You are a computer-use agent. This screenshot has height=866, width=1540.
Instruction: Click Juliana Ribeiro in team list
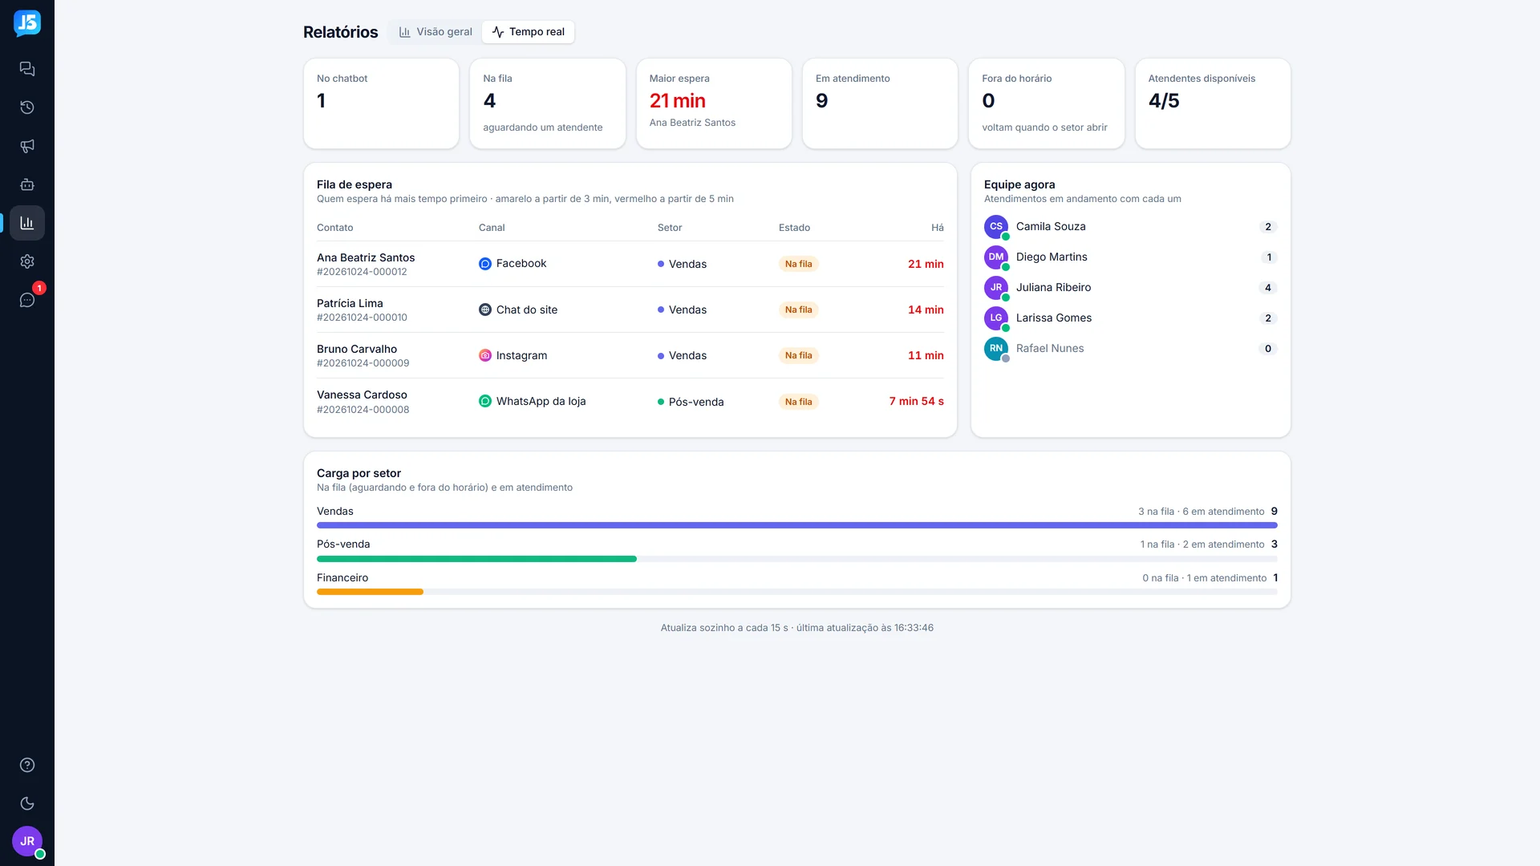[x=1131, y=288]
